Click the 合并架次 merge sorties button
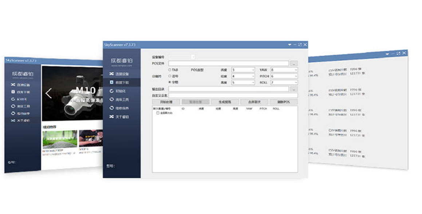The image size is (422, 214). 255,102
